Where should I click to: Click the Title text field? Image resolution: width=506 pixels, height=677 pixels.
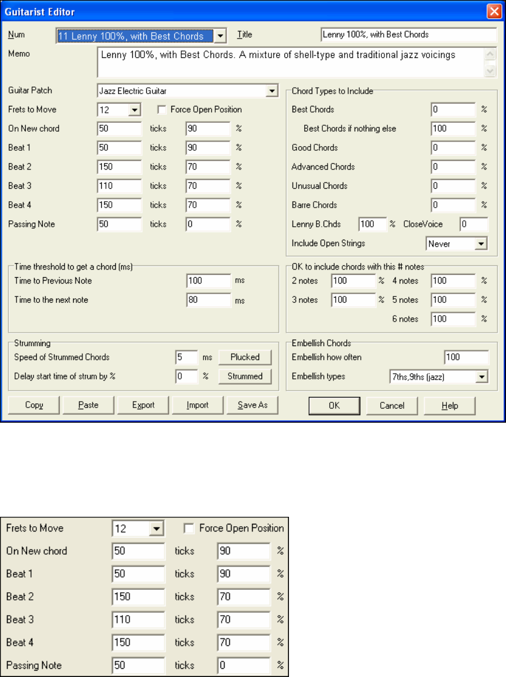click(x=409, y=34)
